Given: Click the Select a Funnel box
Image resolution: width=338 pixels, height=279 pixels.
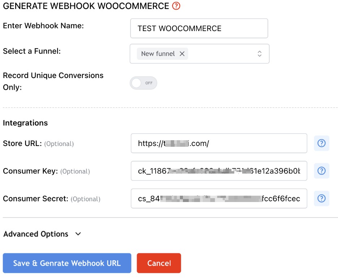Looking at the screenshot, I should coord(200,53).
